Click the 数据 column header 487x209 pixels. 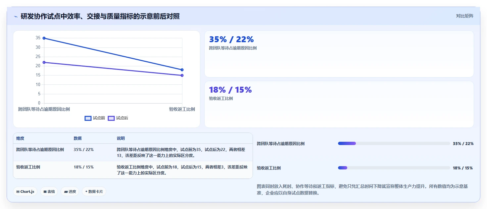point(78,138)
